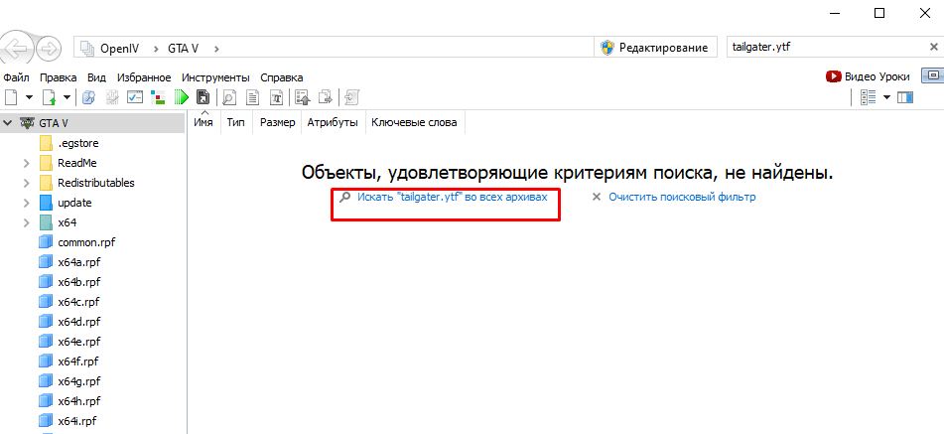Screen dimensions: 944x434
Task: Sort by the Имя column header
Action: [x=204, y=123]
